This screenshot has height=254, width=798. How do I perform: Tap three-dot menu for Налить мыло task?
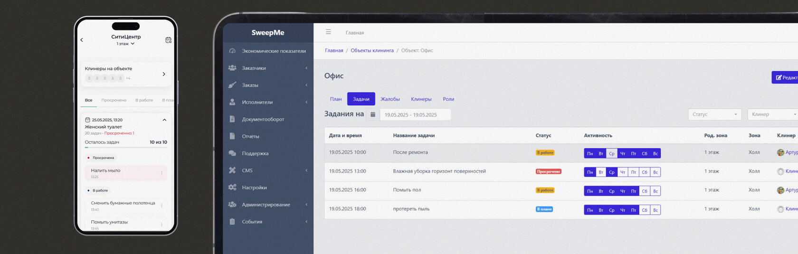pos(162,173)
